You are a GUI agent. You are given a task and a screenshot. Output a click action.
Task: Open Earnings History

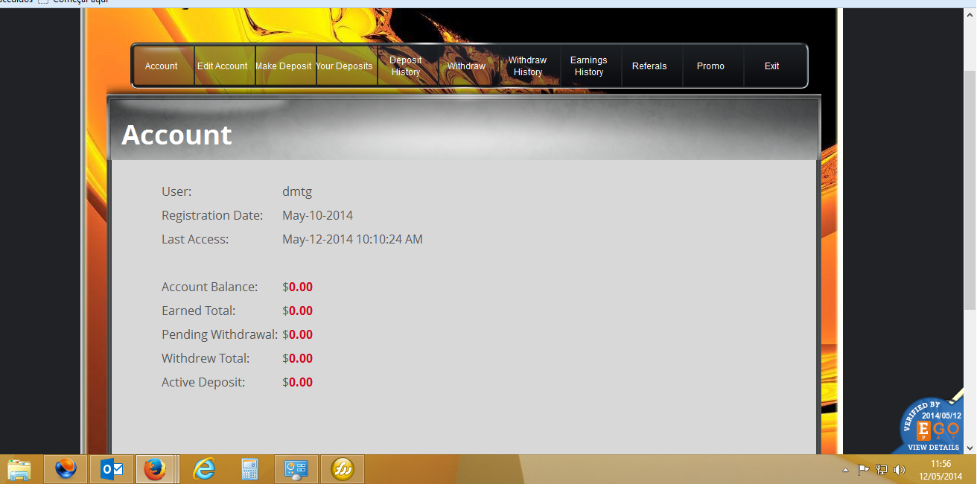click(x=589, y=66)
